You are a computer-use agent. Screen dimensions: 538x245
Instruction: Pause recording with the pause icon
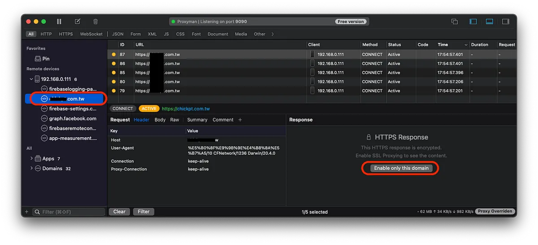click(59, 21)
